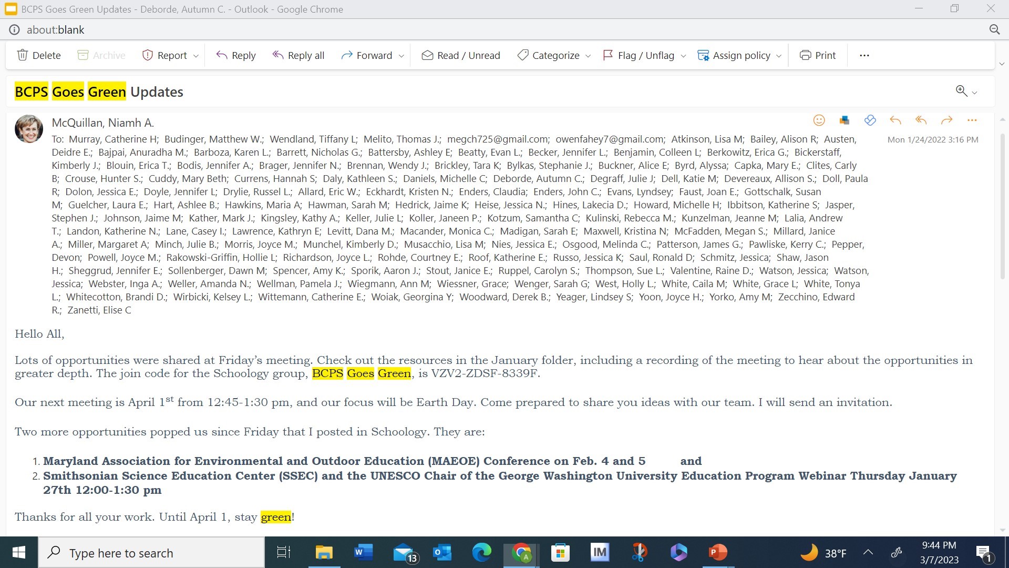Open the Snipping tool on taskbar

click(639, 552)
